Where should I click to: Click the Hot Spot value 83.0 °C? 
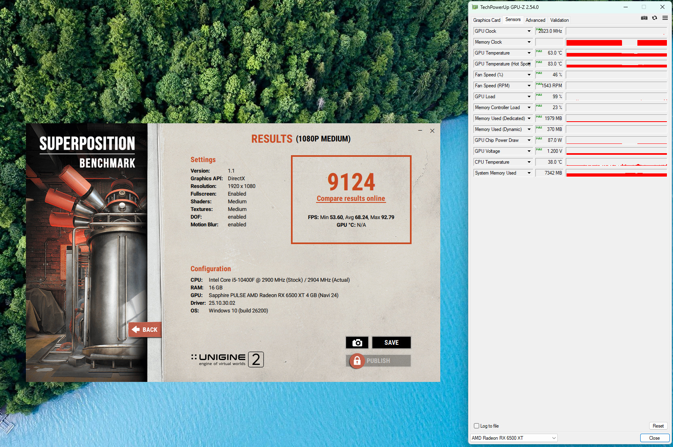click(549, 64)
